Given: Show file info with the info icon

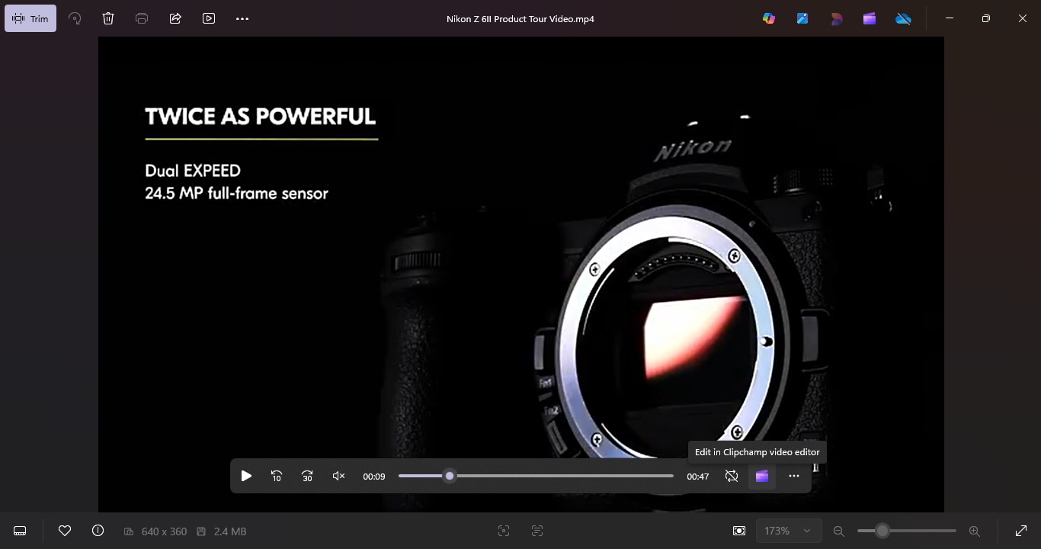Looking at the screenshot, I should click(x=98, y=531).
